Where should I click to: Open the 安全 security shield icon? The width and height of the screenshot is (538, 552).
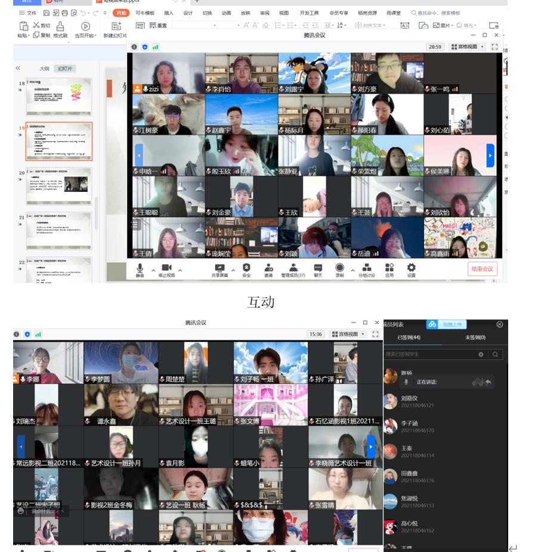(x=246, y=269)
